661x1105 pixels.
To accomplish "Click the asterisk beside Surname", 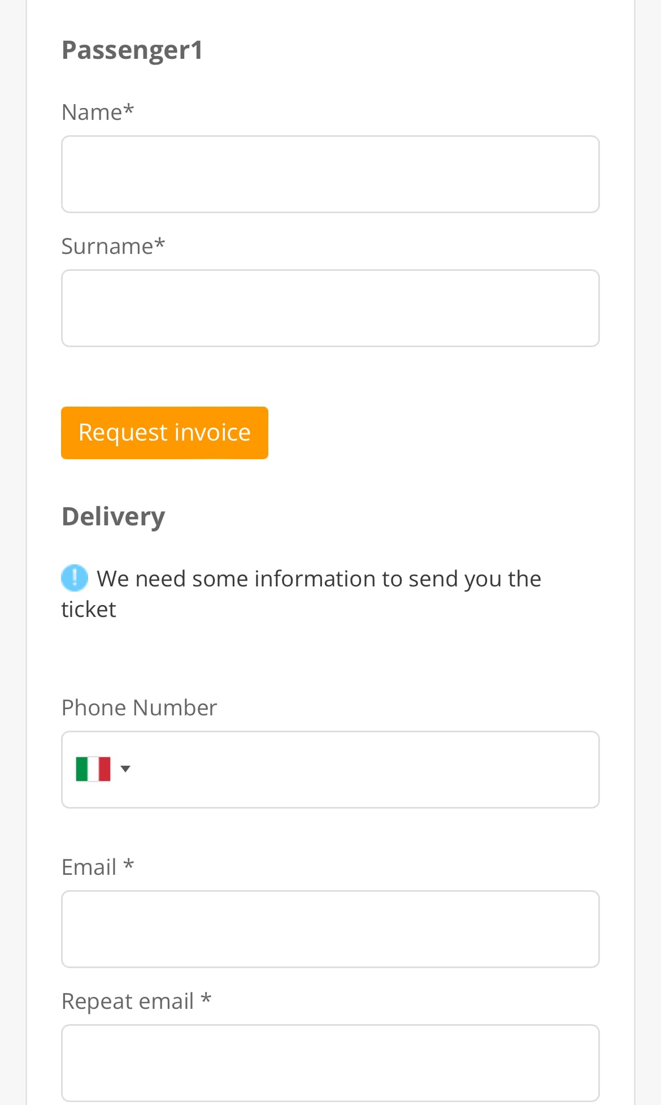I will 160,243.
